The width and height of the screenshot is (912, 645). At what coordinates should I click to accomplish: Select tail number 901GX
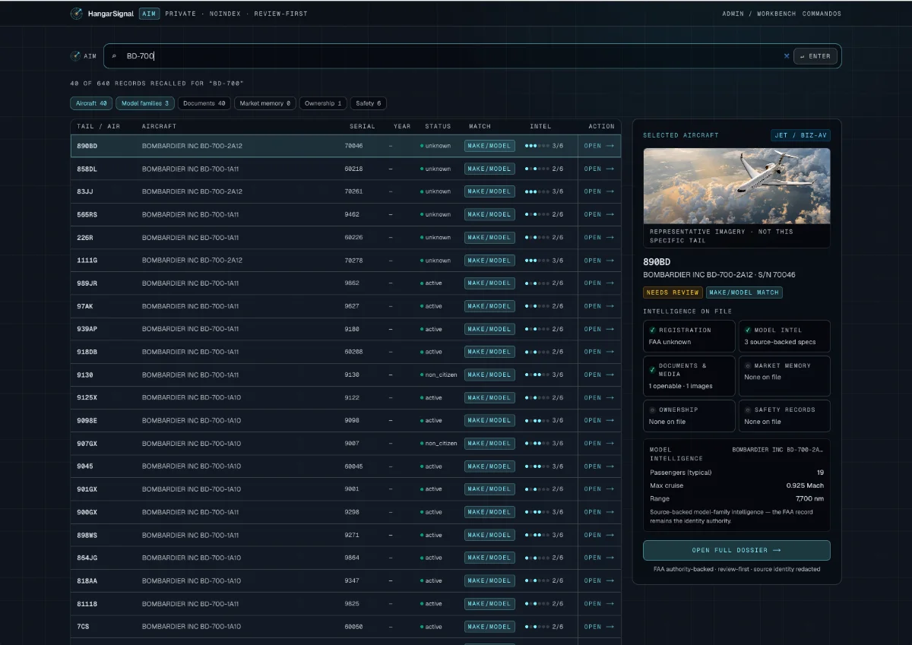point(87,489)
